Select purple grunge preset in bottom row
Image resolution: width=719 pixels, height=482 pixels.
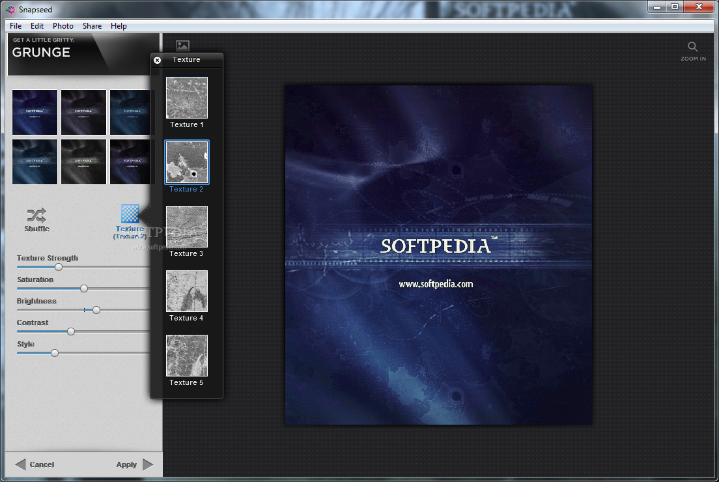(x=130, y=162)
